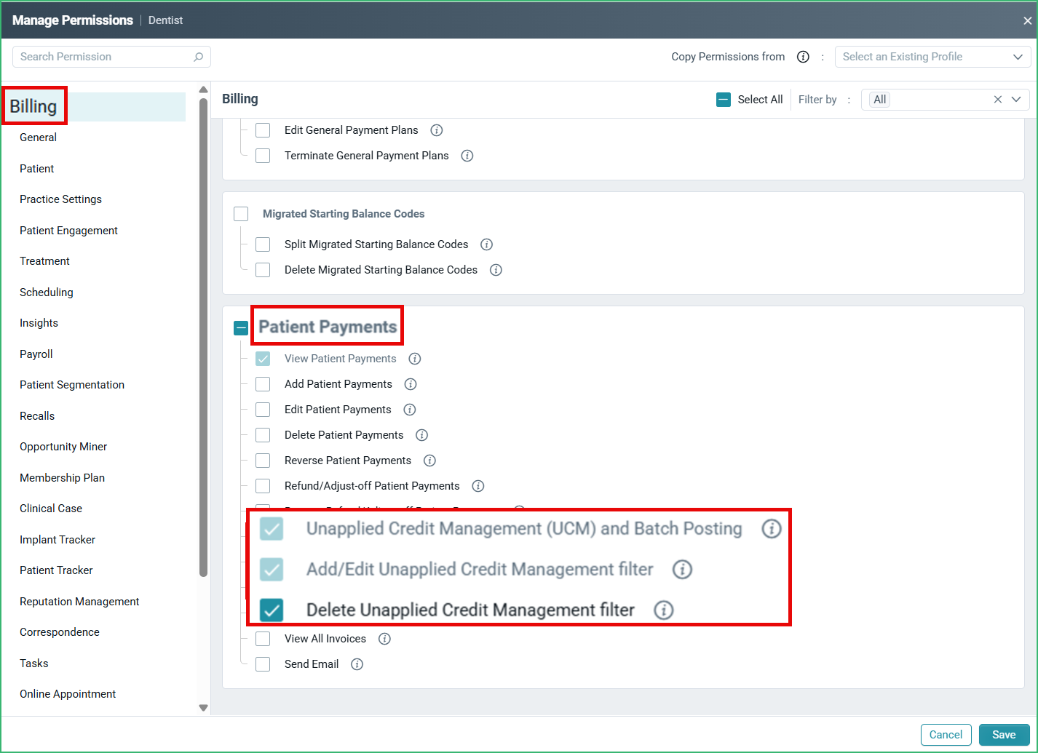The width and height of the screenshot is (1038, 753).
Task: Open Insights category
Action: pyautogui.click(x=39, y=323)
